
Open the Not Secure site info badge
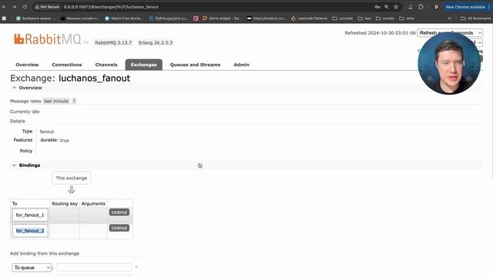tap(47, 7)
